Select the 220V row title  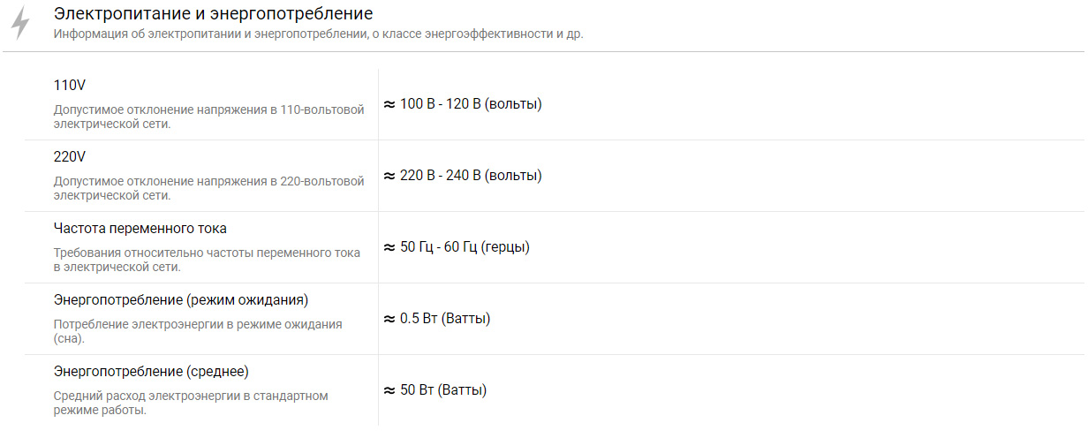pyautogui.click(x=70, y=157)
